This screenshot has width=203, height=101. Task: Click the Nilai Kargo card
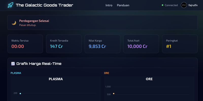(x=102, y=44)
